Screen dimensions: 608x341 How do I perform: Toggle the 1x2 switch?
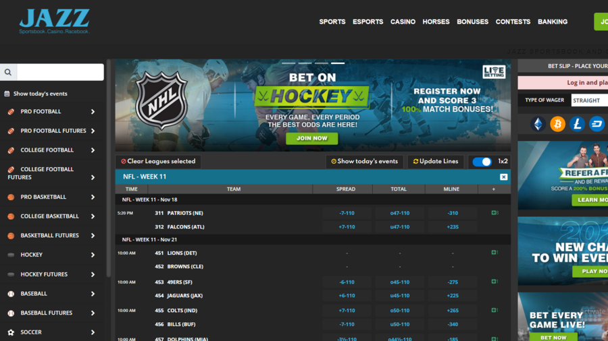482,162
